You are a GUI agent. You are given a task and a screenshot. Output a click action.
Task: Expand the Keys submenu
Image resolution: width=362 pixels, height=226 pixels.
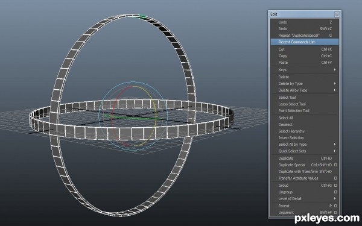305,70
